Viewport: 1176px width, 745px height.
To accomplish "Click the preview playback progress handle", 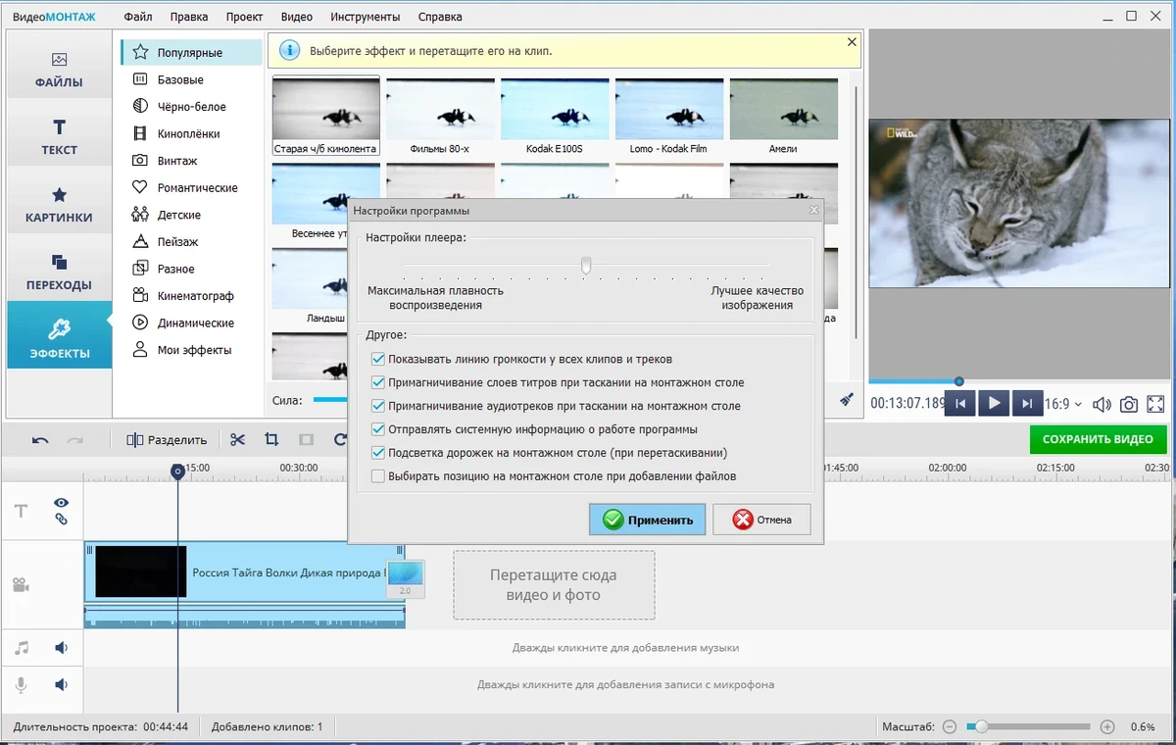I will [959, 381].
